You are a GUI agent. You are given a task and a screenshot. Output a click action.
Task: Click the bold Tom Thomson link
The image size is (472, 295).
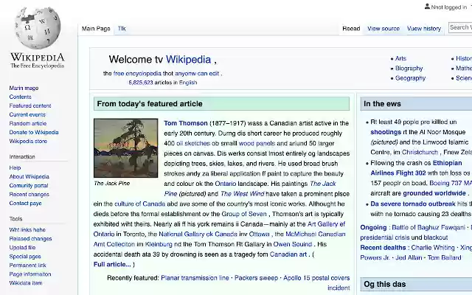(186, 123)
